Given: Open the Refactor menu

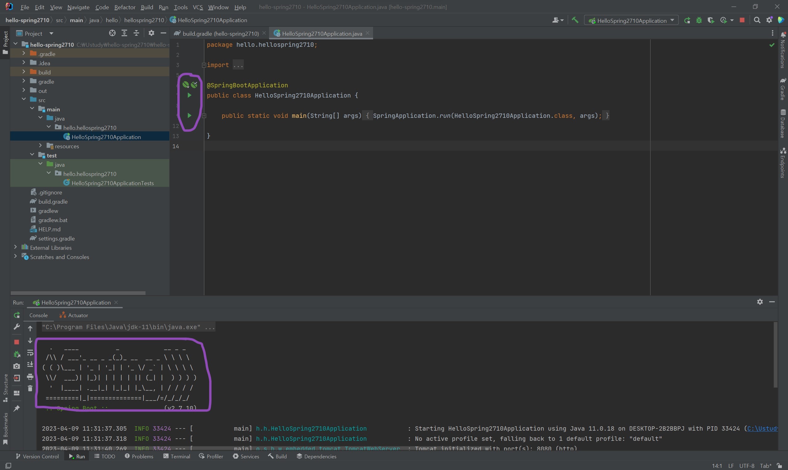Looking at the screenshot, I should tap(125, 7).
